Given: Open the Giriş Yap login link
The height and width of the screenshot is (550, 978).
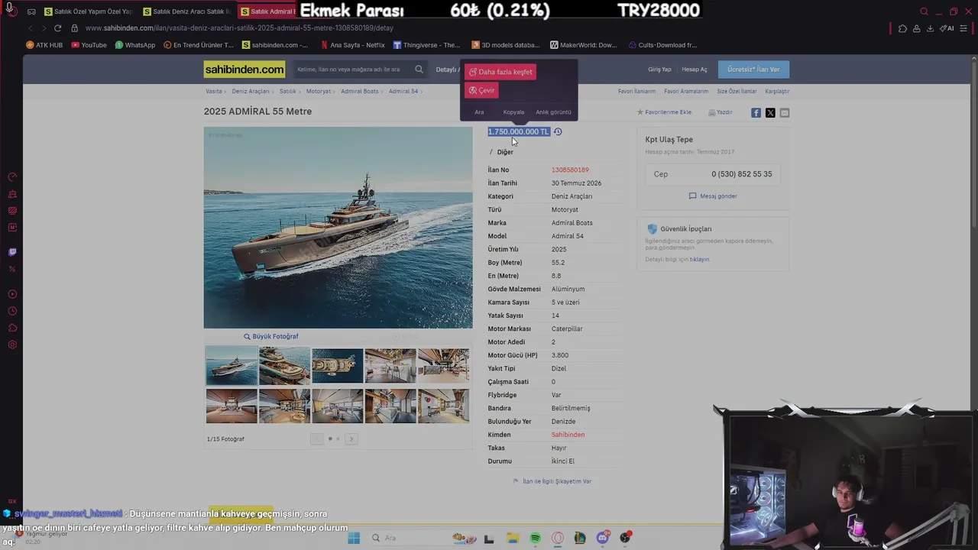Looking at the screenshot, I should coord(659,70).
